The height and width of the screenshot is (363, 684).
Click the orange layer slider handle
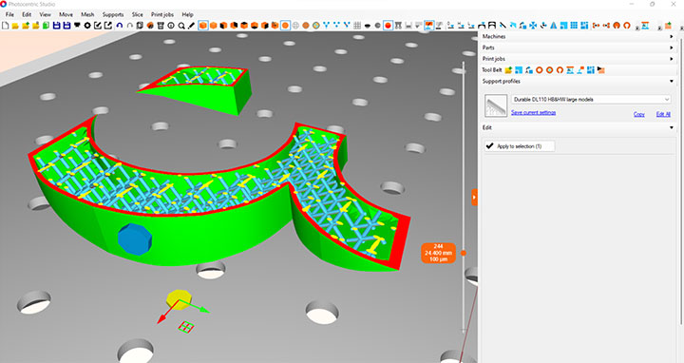(464, 253)
